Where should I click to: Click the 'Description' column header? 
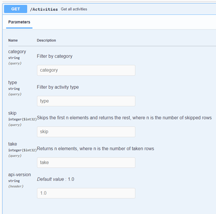46,40
